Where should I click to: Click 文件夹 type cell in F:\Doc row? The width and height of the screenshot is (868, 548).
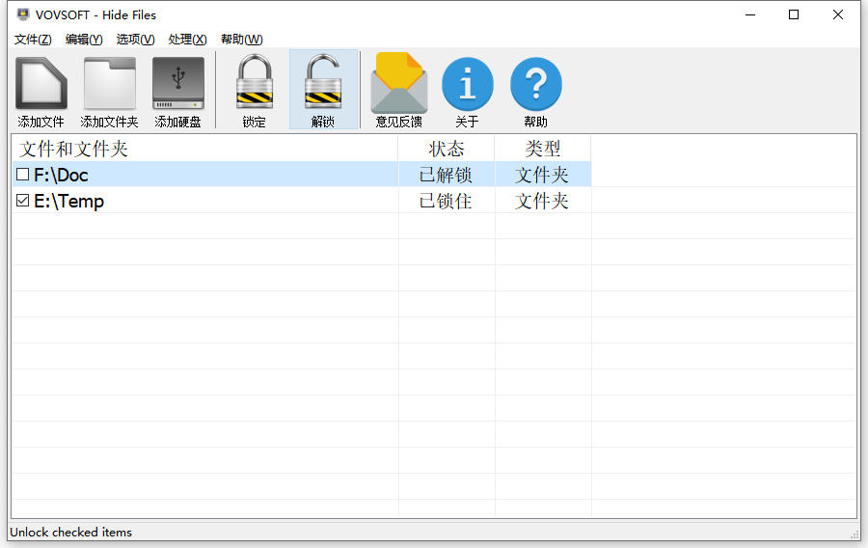click(x=542, y=175)
